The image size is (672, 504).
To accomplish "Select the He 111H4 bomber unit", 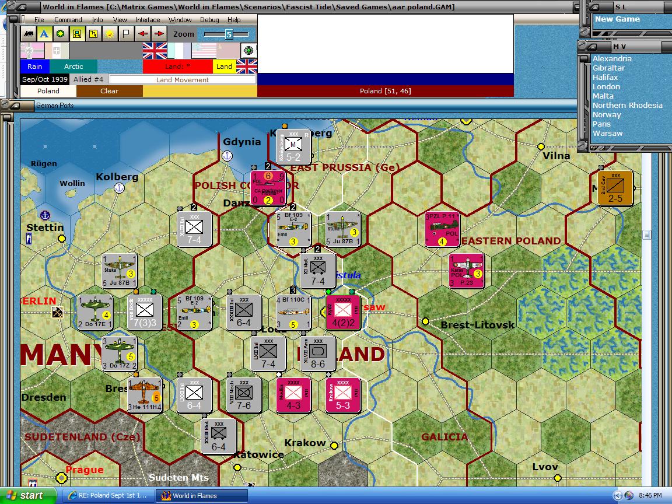I will (145, 395).
